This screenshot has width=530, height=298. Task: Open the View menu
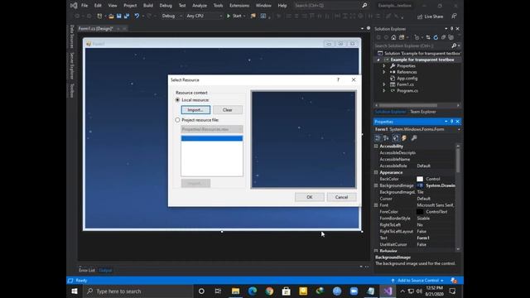pos(113,6)
